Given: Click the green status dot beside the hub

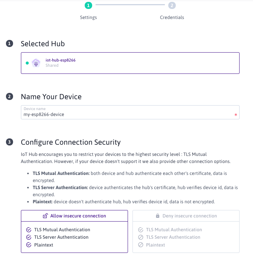Looking at the screenshot, I should tap(27, 63).
